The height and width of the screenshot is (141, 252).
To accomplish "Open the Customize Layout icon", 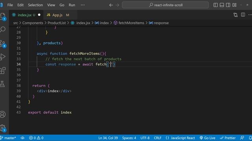I will [x=234, y=5].
